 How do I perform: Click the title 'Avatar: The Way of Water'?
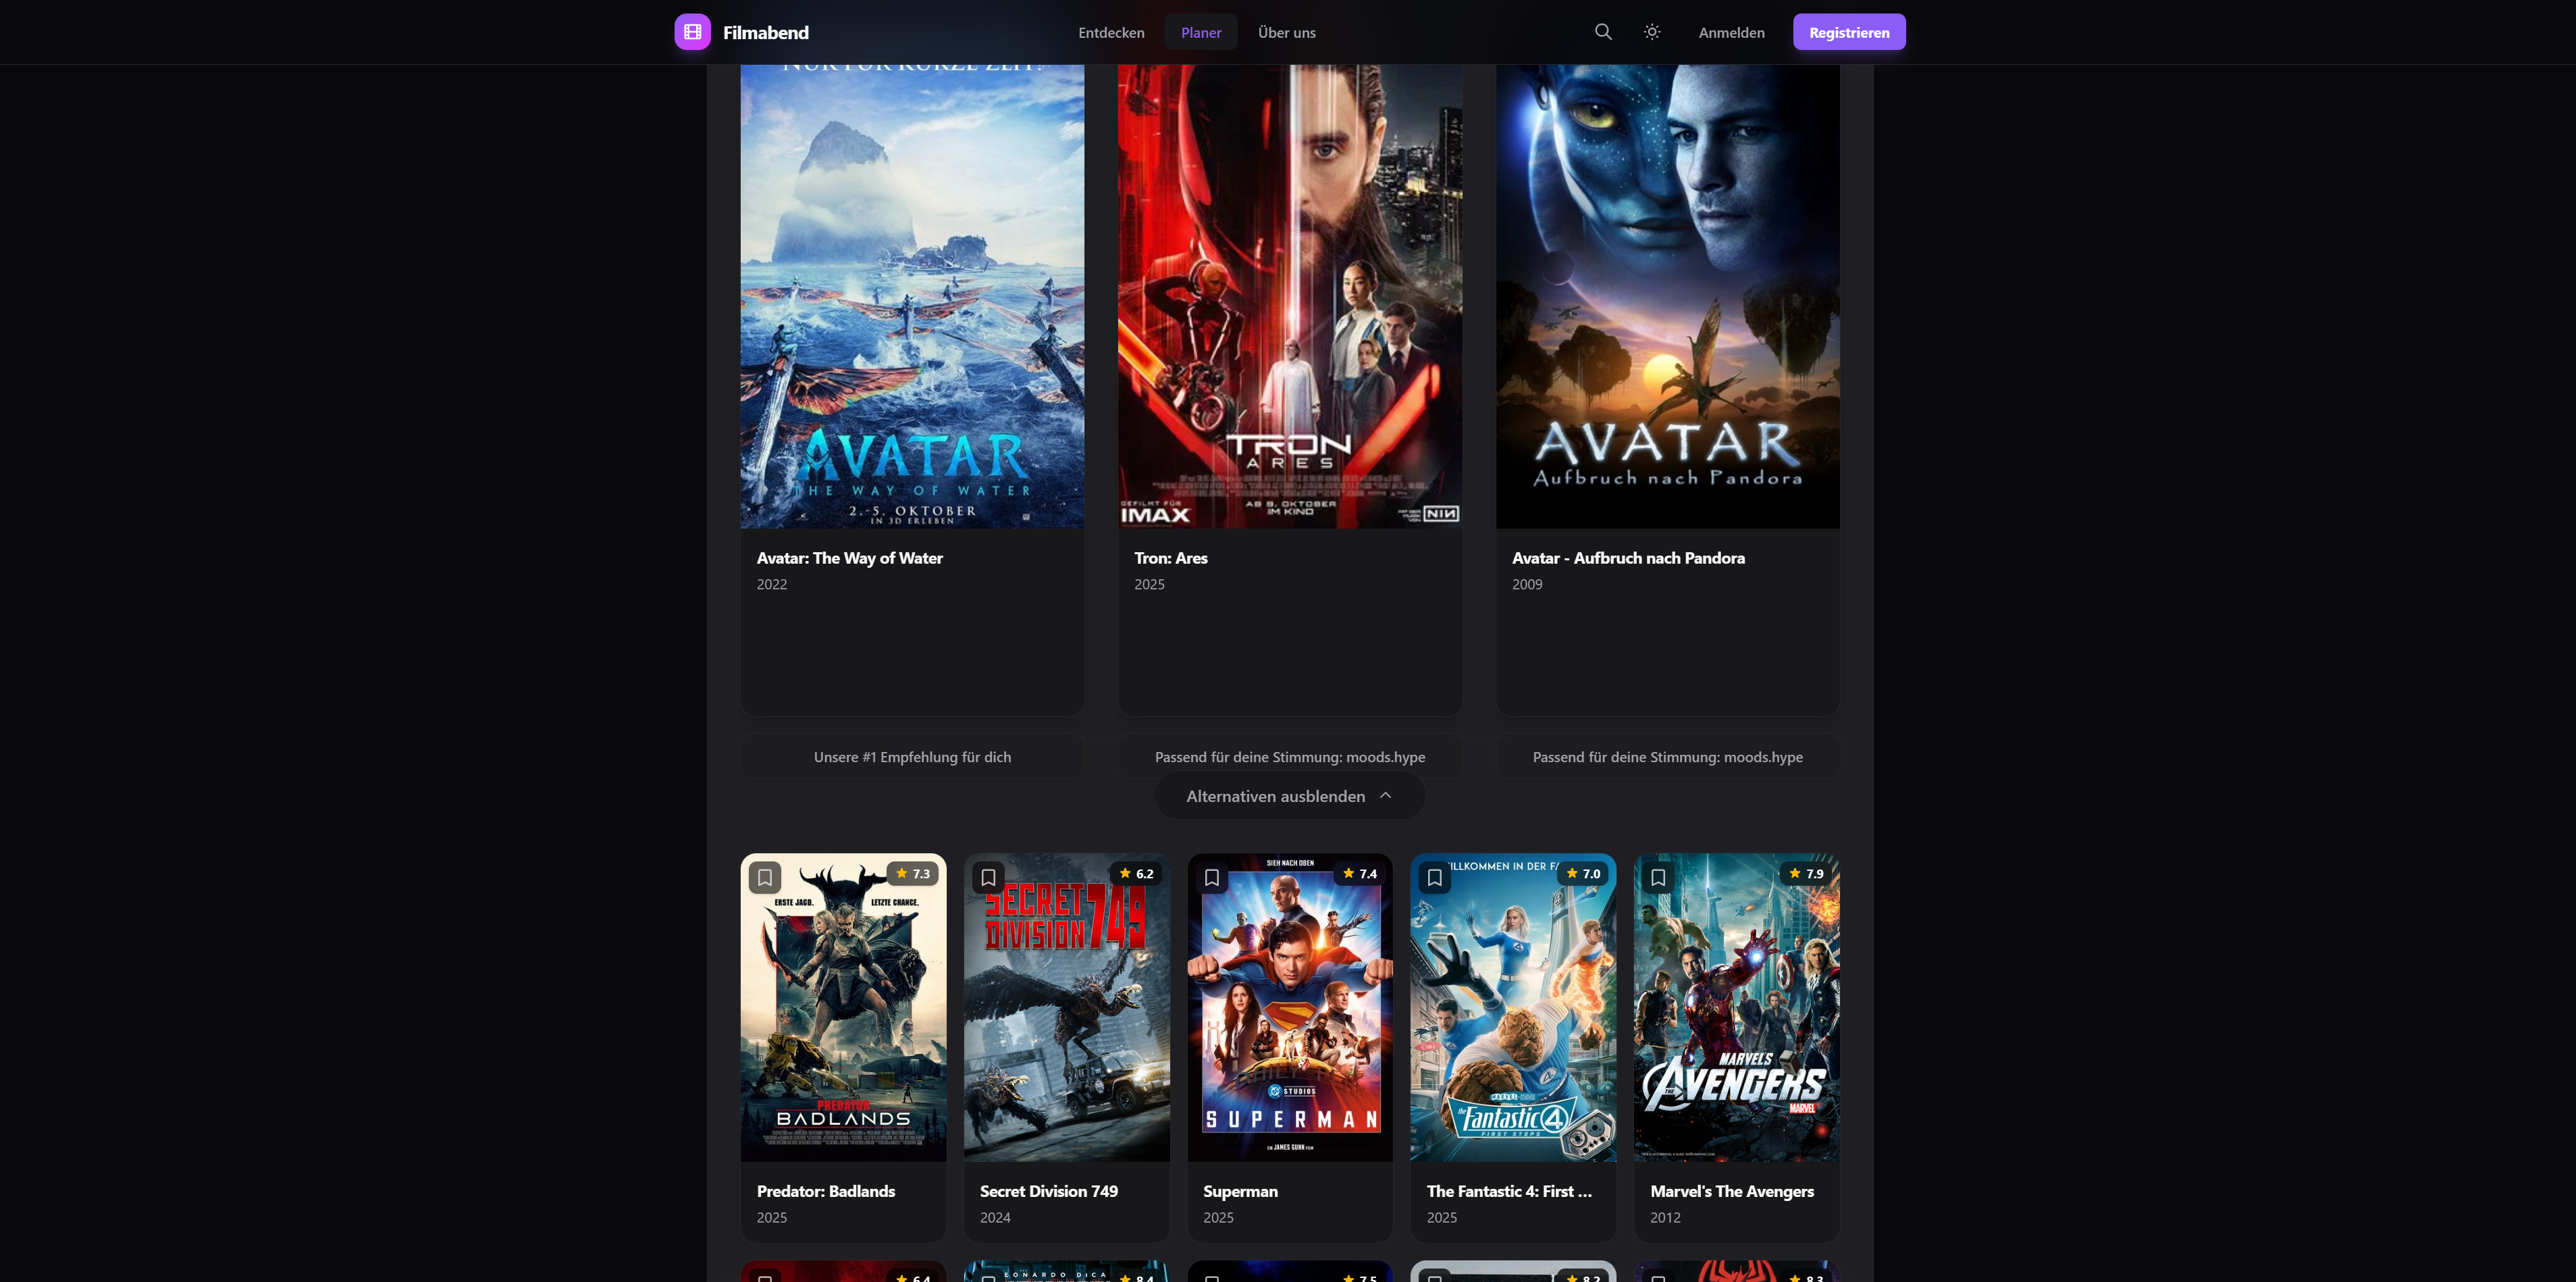(849, 558)
